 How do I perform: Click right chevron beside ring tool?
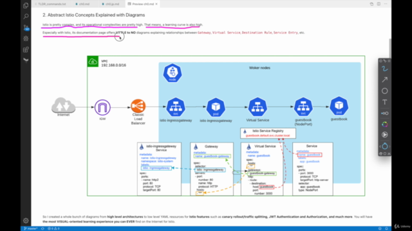click(389, 146)
